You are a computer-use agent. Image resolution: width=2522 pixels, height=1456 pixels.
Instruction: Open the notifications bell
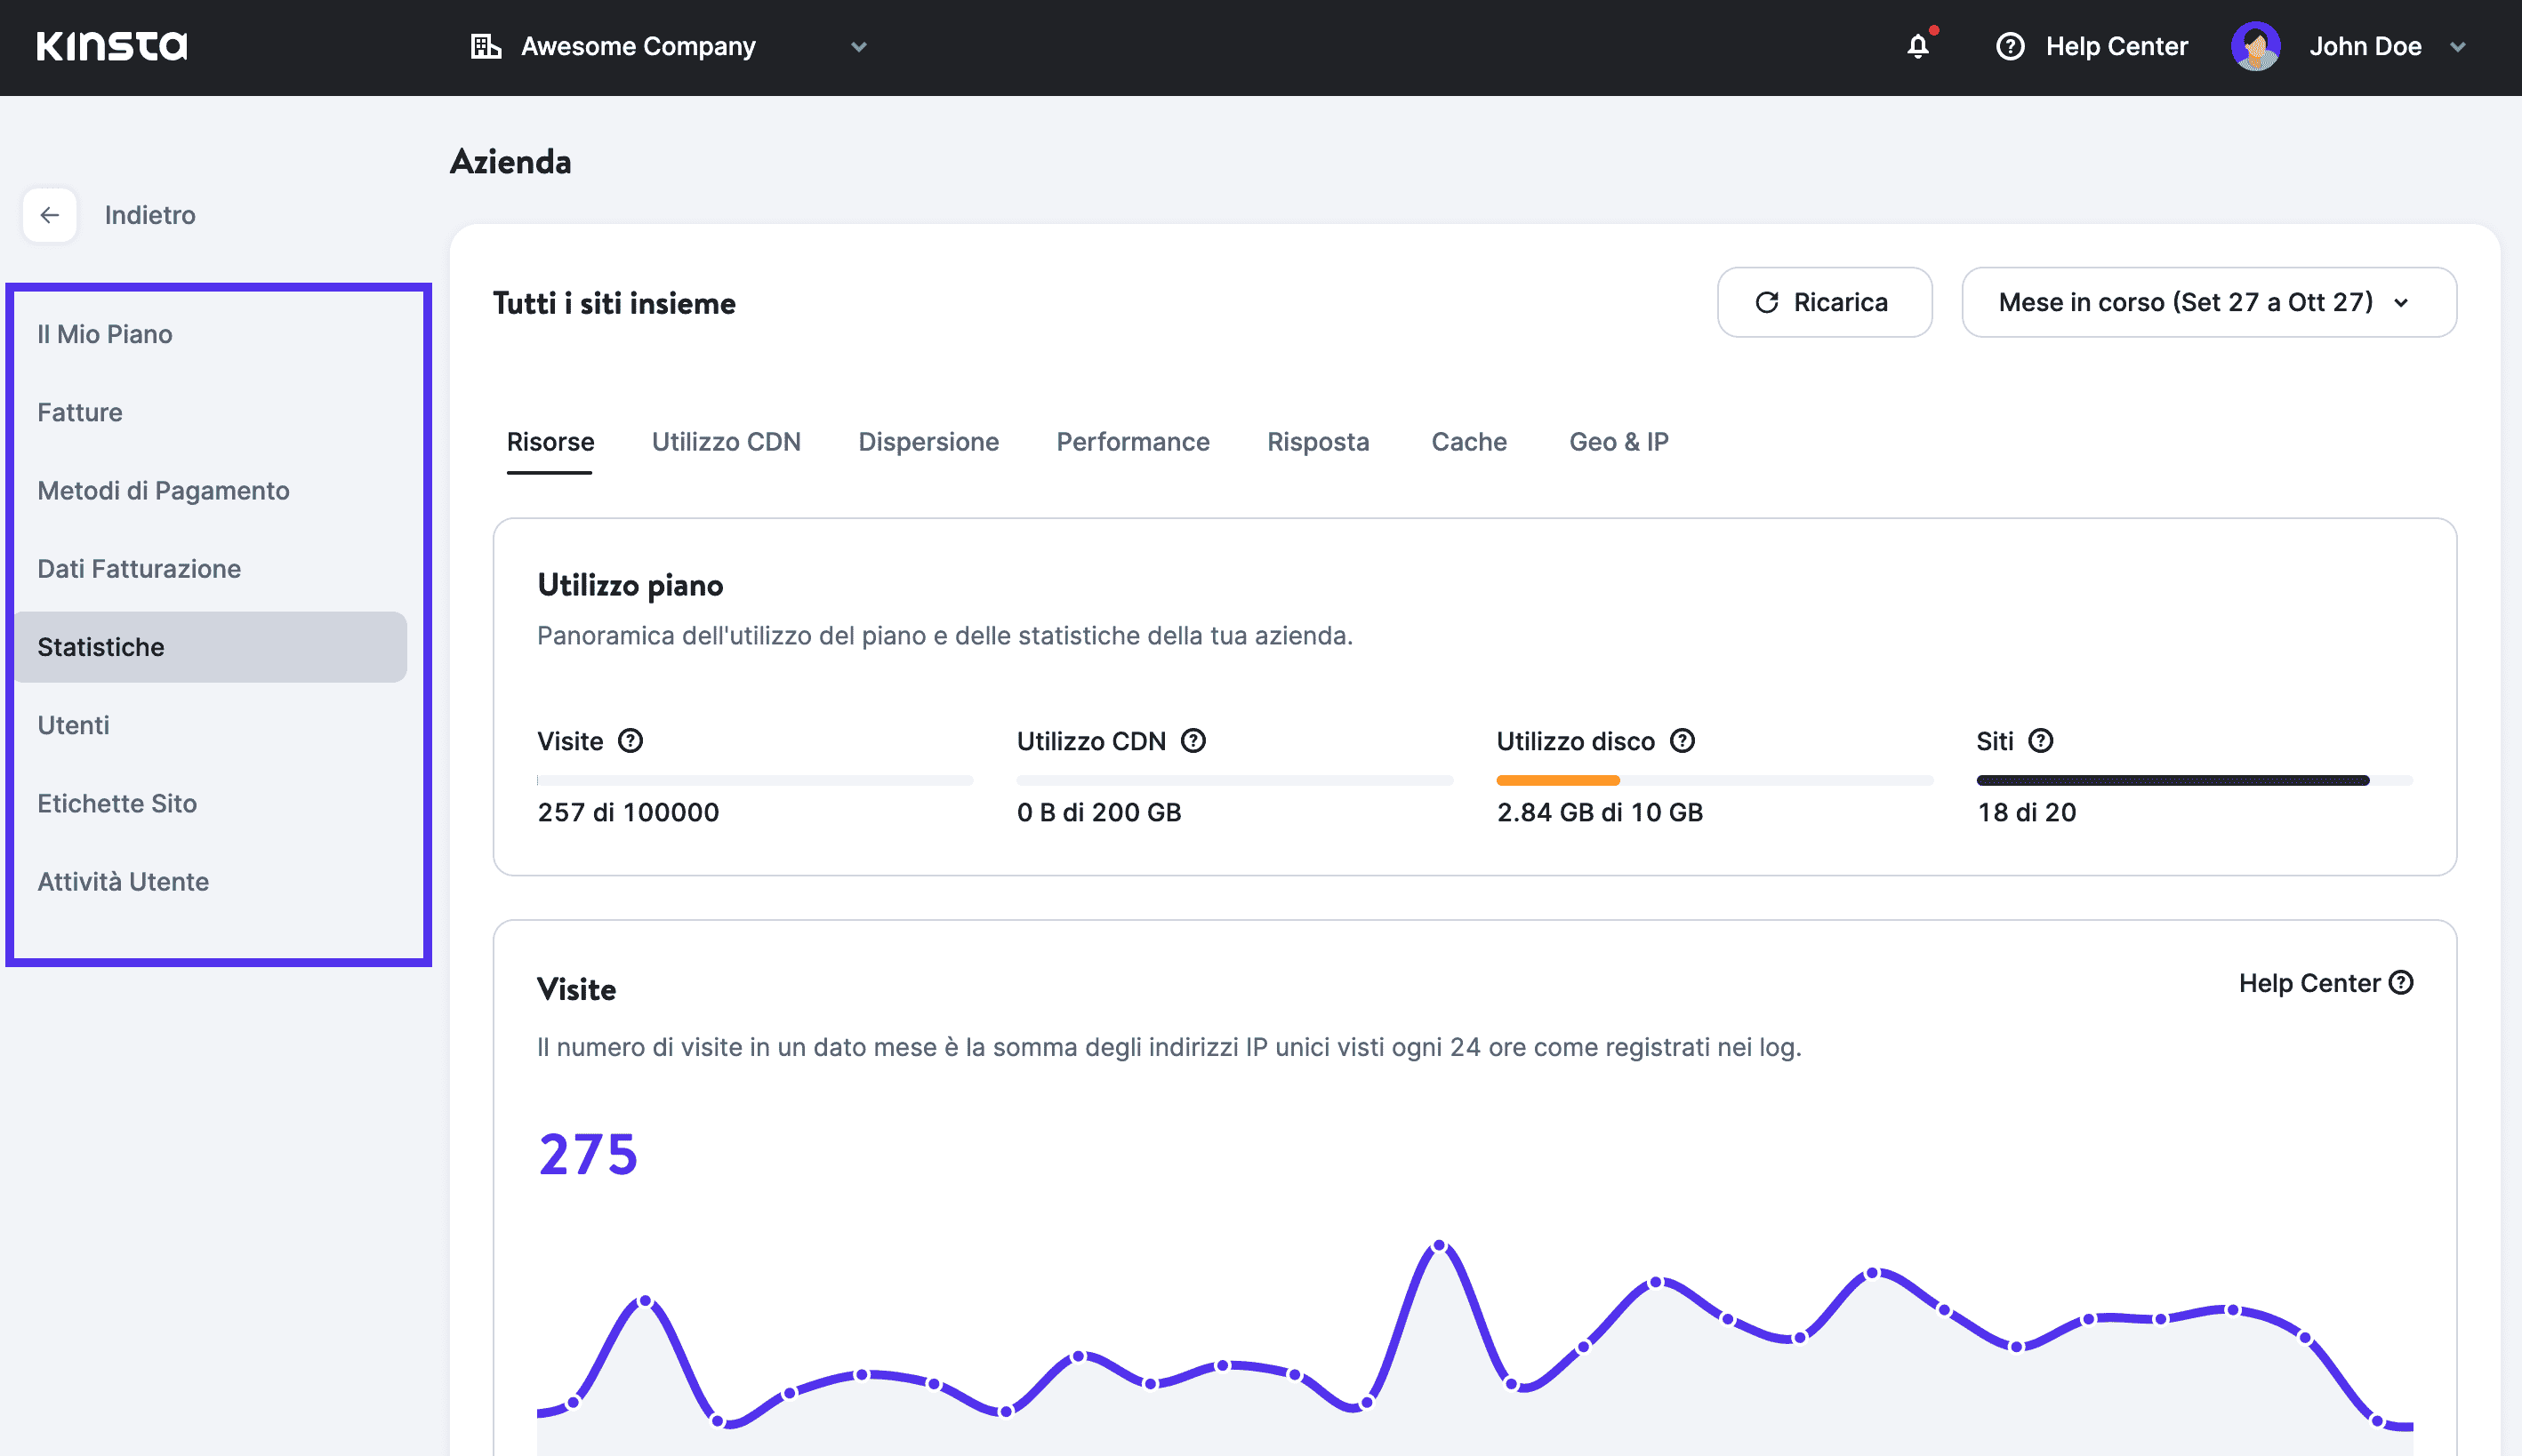pos(1916,46)
